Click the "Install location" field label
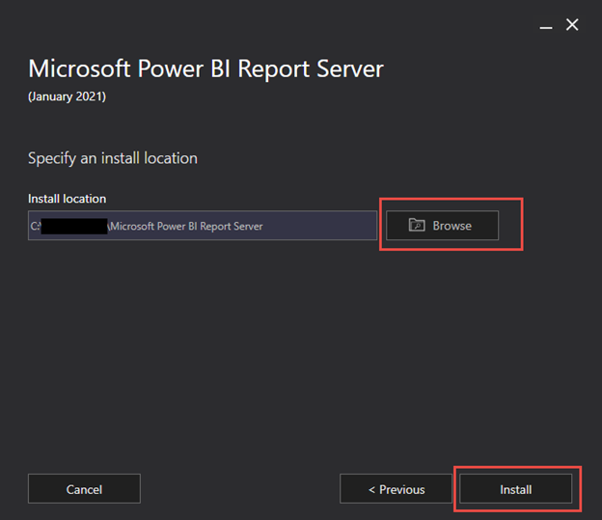602x520 pixels. pos(67,199)
